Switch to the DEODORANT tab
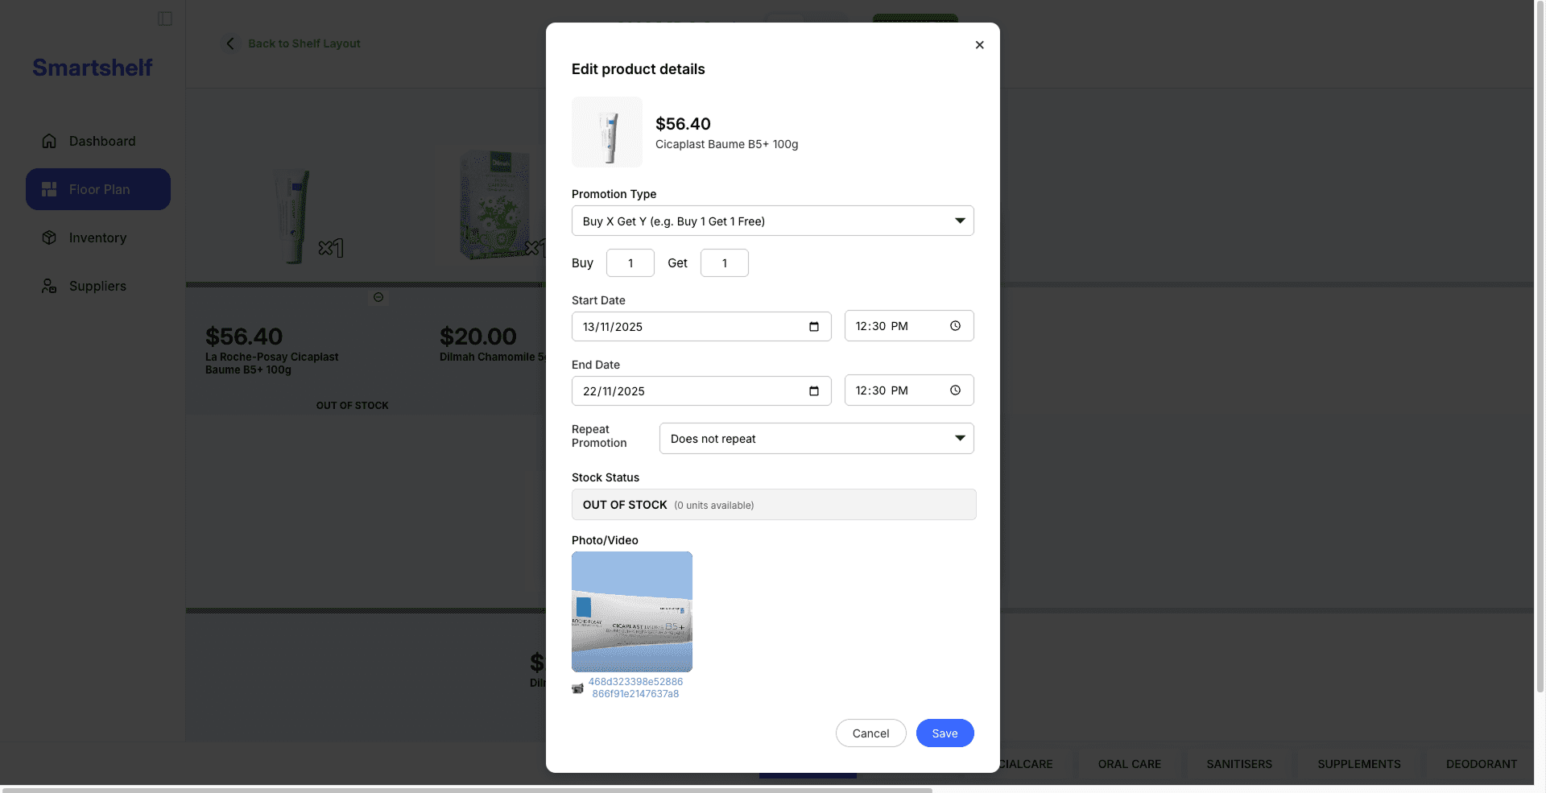Image resolution: width=1546 pixels, height=793 pixels. click(1482, 764)
